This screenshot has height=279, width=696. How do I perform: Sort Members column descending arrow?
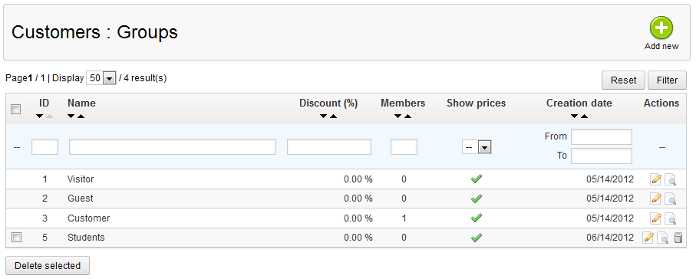(398, 117)
